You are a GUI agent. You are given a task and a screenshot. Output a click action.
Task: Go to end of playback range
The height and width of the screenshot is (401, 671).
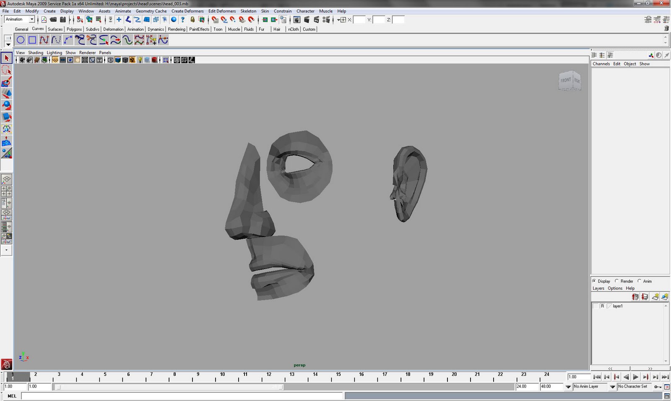pyautogui.click(x=665, y=377)
